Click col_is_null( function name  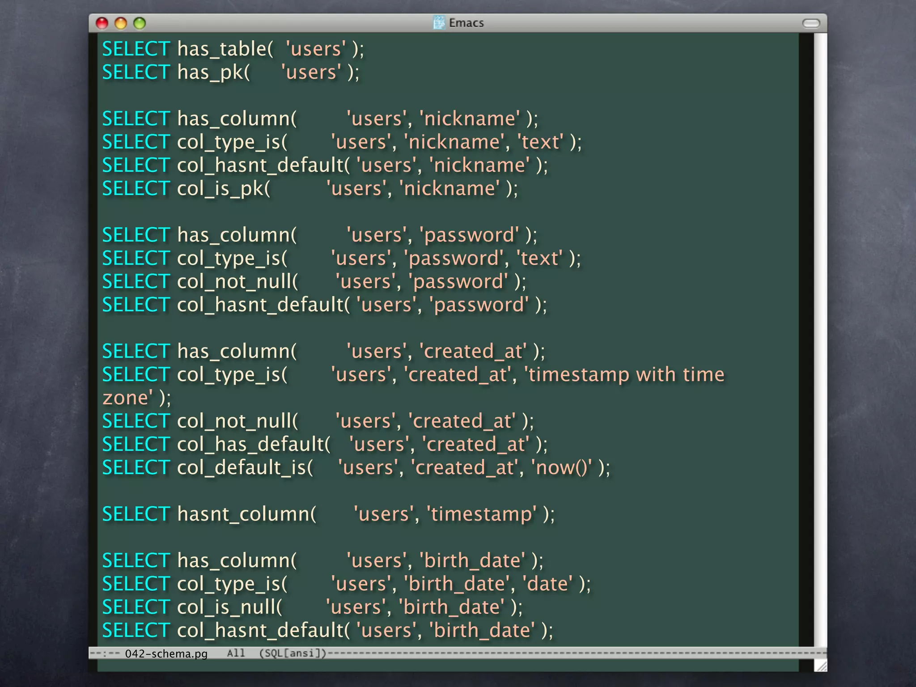click(230, 607)
